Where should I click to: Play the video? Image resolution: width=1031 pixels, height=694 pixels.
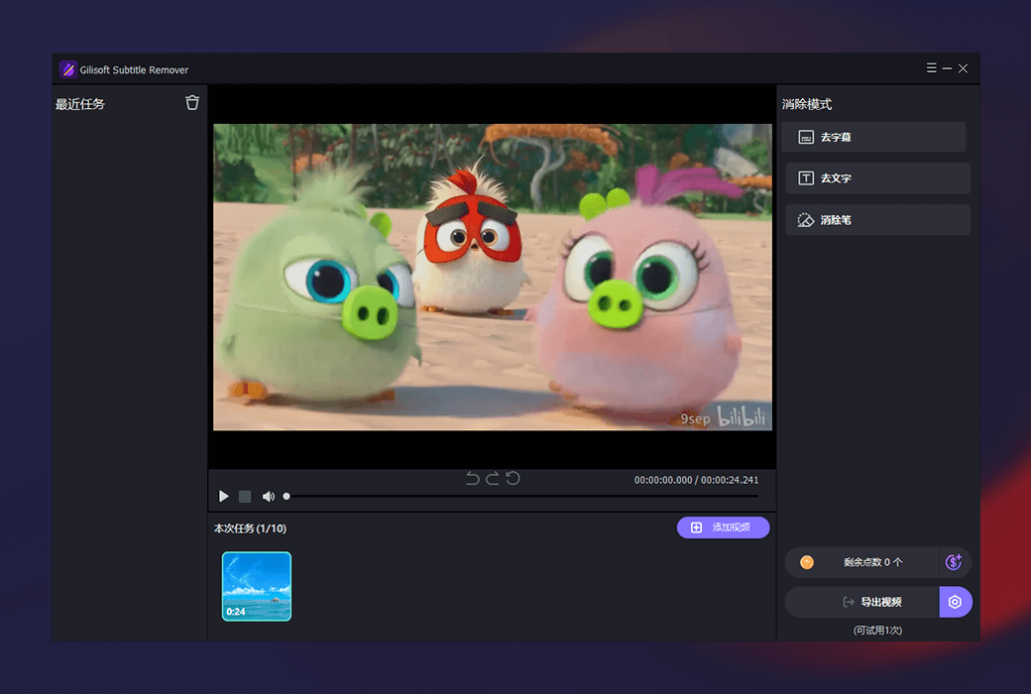click(x=224, y=496)
